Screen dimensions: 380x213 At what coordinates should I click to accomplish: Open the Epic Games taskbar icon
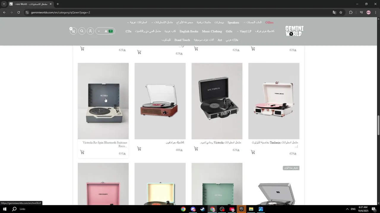click(x=241, y=209)
